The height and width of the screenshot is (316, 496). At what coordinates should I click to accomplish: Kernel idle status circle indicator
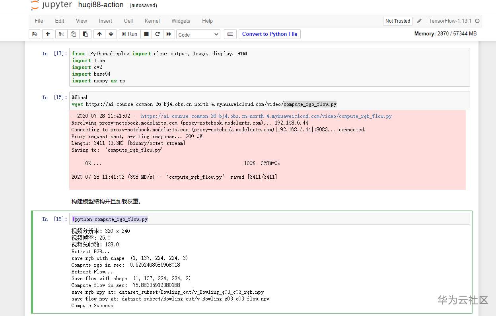(477, 21)
